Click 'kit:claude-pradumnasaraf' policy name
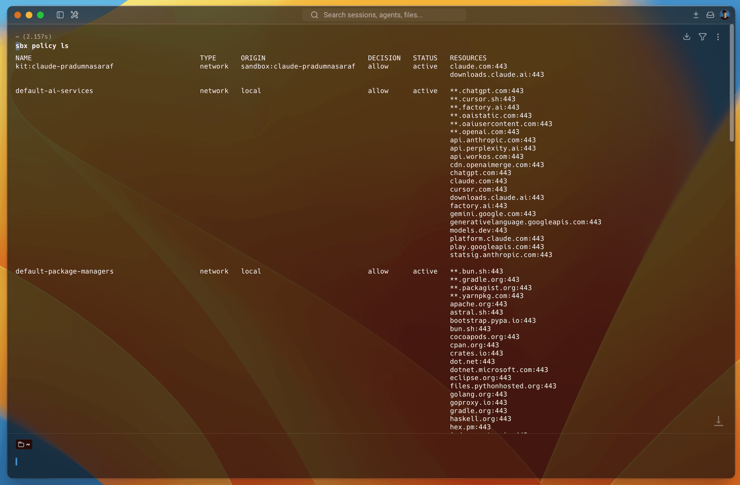The image size is (740, 485). (64, 66)
